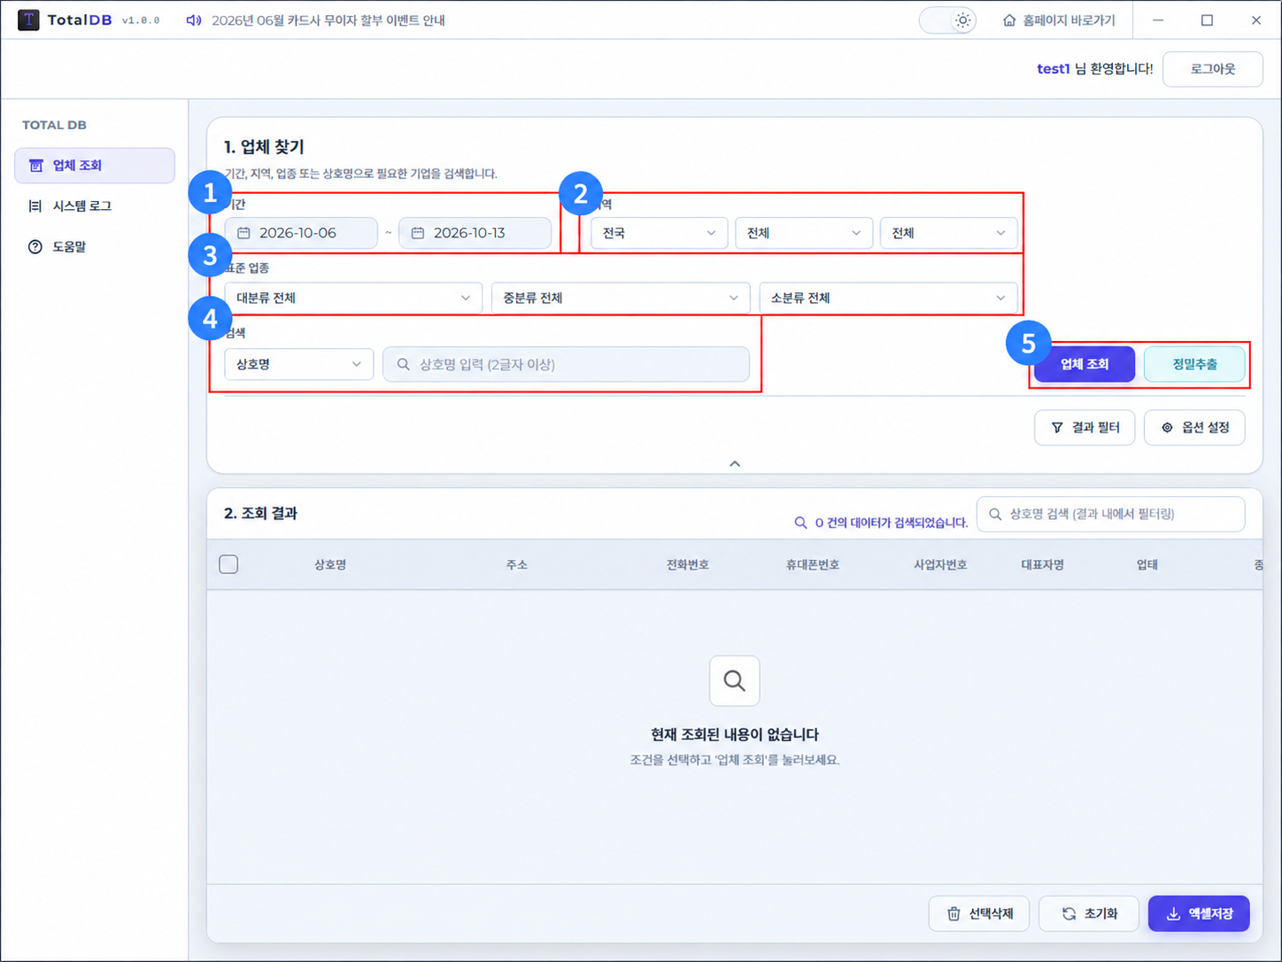This screenshot has width=1282, height=962.
Task: Click the speaker announcement icon
Action: click(x=193, y=20)
